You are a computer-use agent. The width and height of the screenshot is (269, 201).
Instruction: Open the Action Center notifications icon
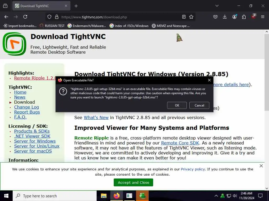pyautogui.click(x=260, y=196)
